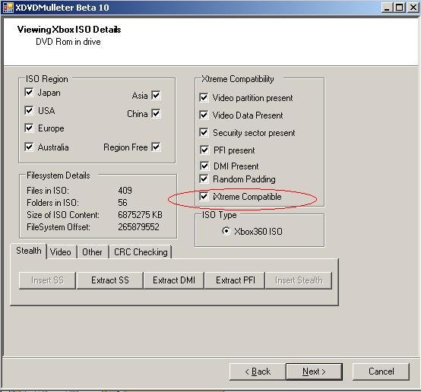Viewport: 421px width, 392px height.
Task: Switch to the Stealth tab
Action: tap(28, 251)
